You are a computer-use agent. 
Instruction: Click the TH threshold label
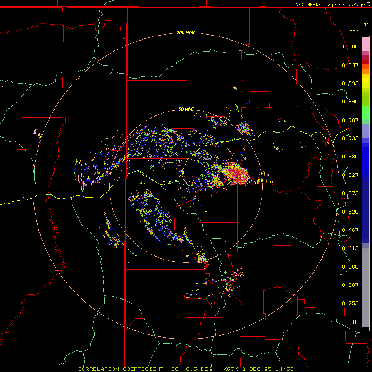point(355,322)
